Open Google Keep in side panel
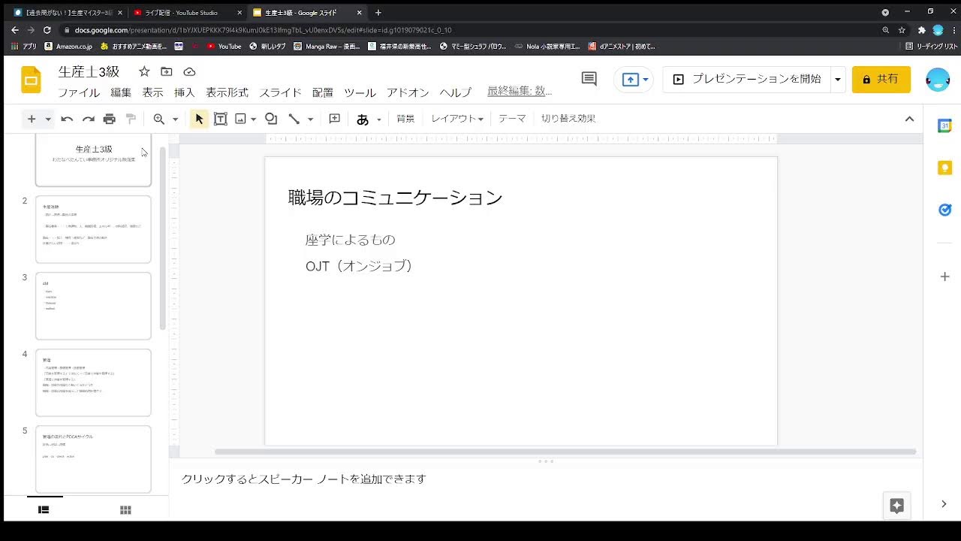Image resolution: width=961 pixels, height=541 pixels. pyautogui.click(x=945, y=168)
